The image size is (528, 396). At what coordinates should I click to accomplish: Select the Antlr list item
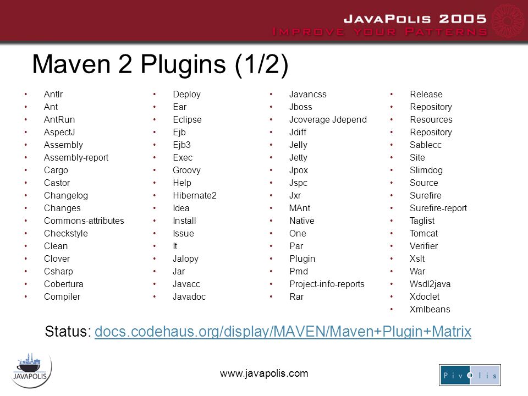click(53, 94)
